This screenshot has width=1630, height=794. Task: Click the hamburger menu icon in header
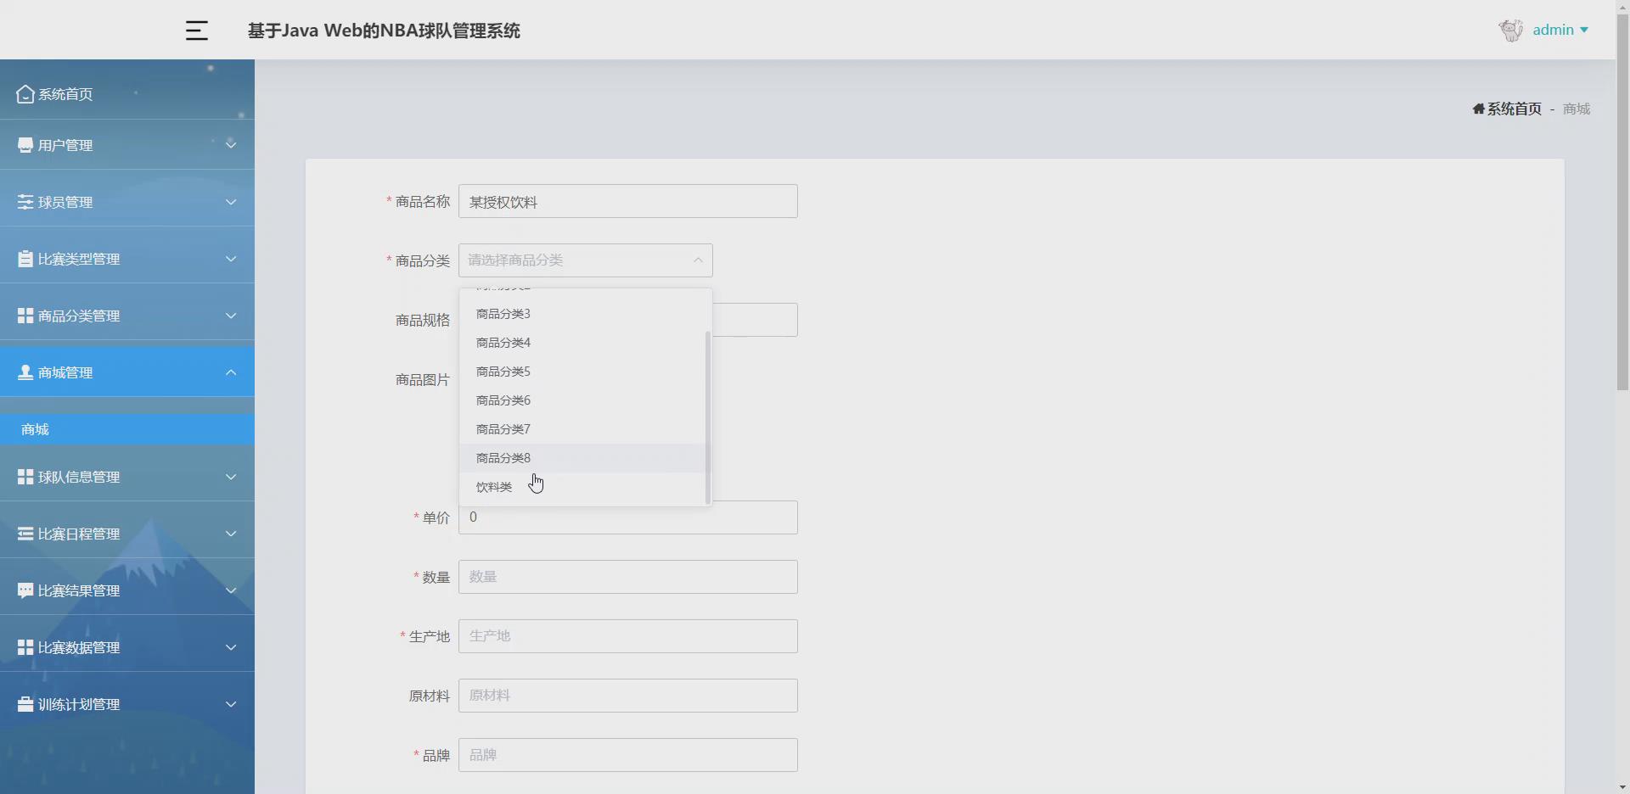click(196, 30)
